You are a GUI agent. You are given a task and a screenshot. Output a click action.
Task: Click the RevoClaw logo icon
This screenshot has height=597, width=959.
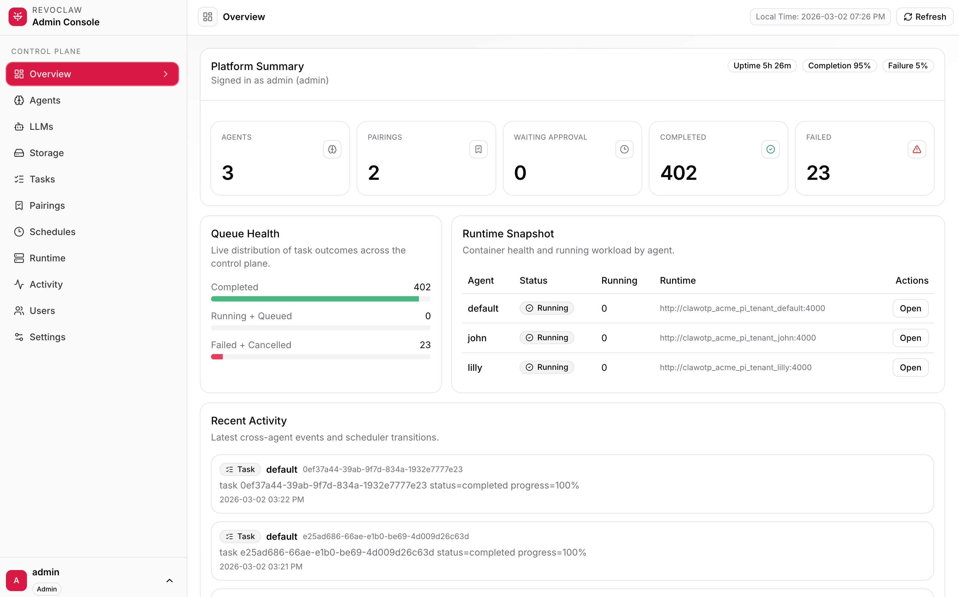tap(17, 16)
